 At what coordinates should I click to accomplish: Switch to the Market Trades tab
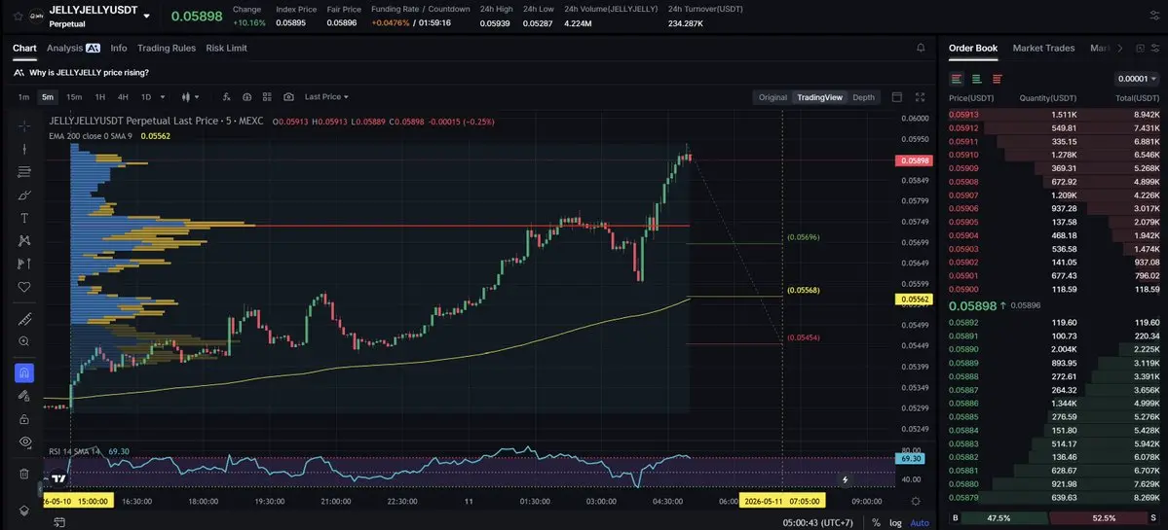1043,48
